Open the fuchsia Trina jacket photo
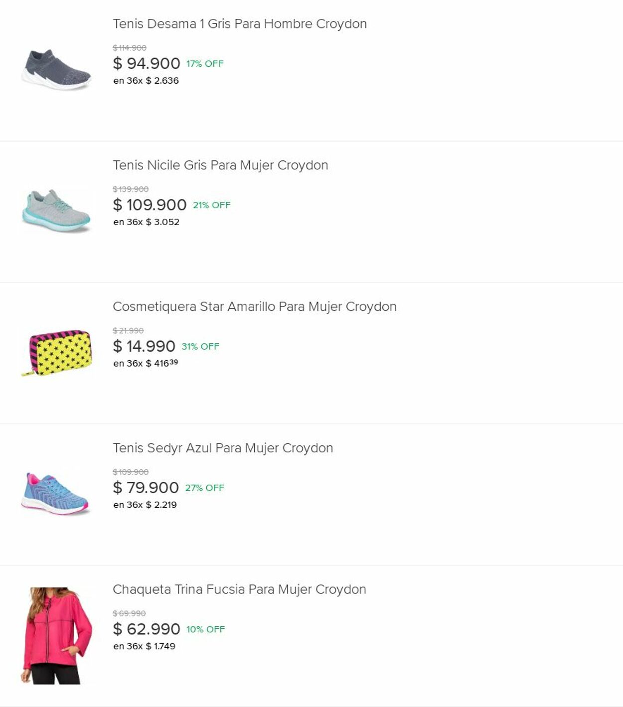Screen dimensions: 623x707 click(56, 635)
